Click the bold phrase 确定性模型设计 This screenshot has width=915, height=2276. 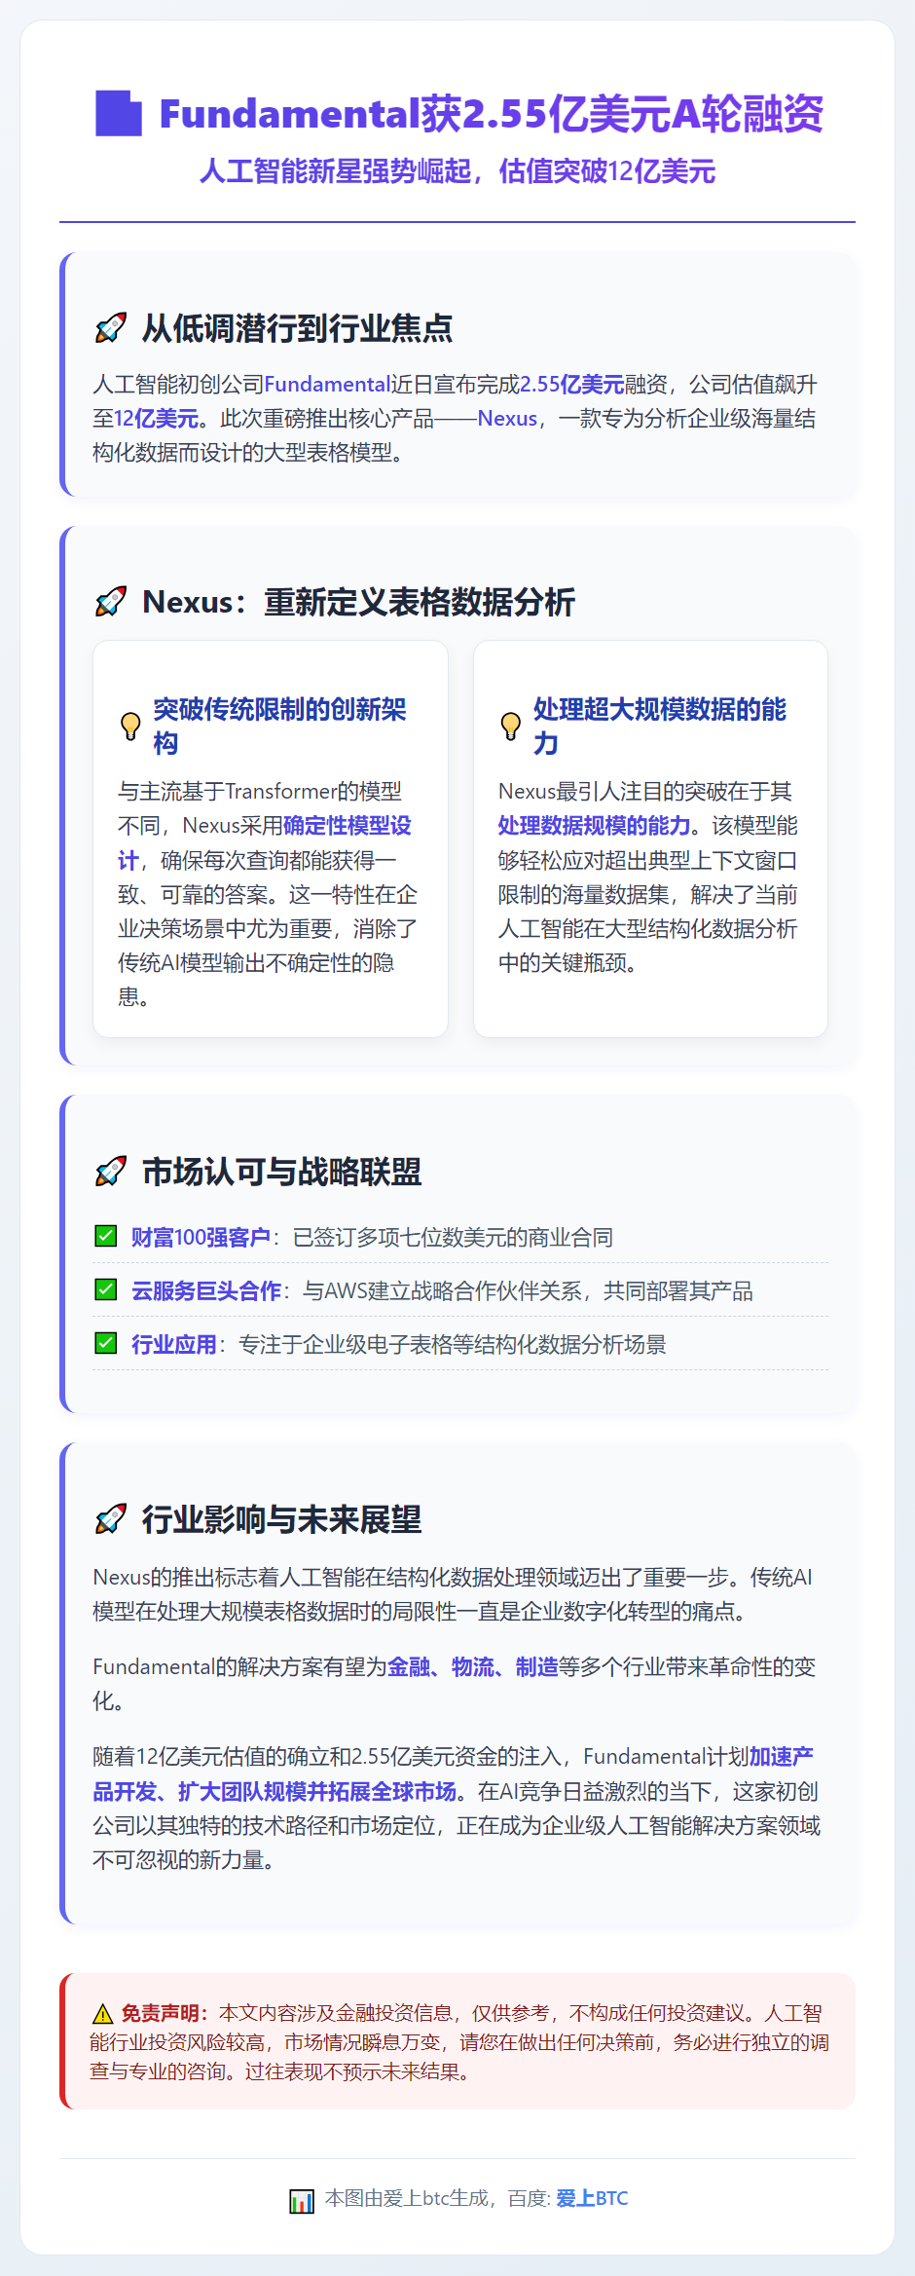pyautogui.click(x=265, y=843)
